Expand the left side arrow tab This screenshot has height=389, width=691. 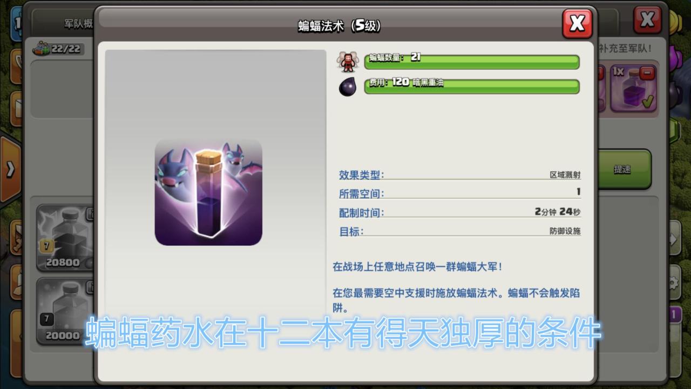[10, 170]
